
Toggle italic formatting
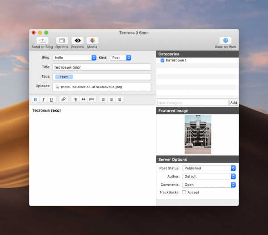point(43,100)
